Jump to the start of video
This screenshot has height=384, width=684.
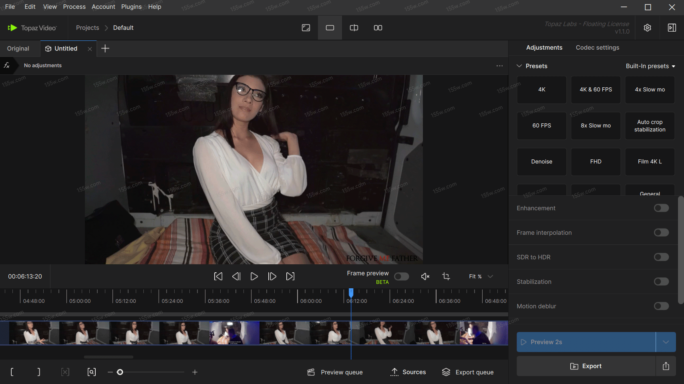tap(218, 276)
